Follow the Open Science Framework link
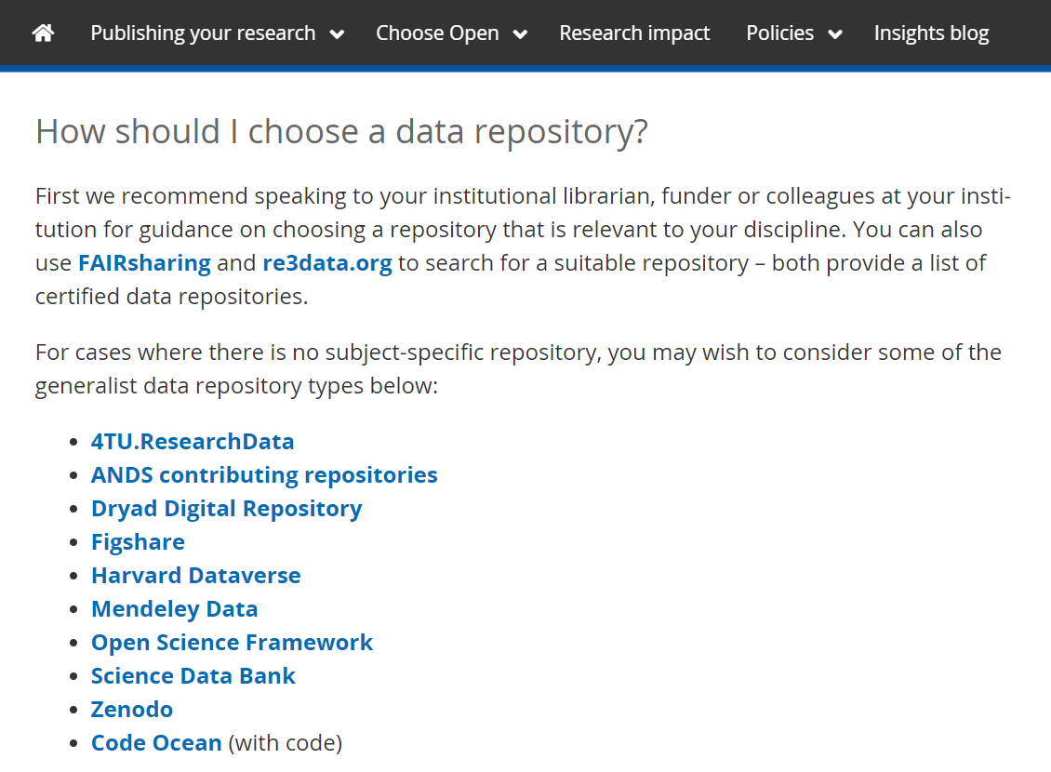 click(232, 643)
